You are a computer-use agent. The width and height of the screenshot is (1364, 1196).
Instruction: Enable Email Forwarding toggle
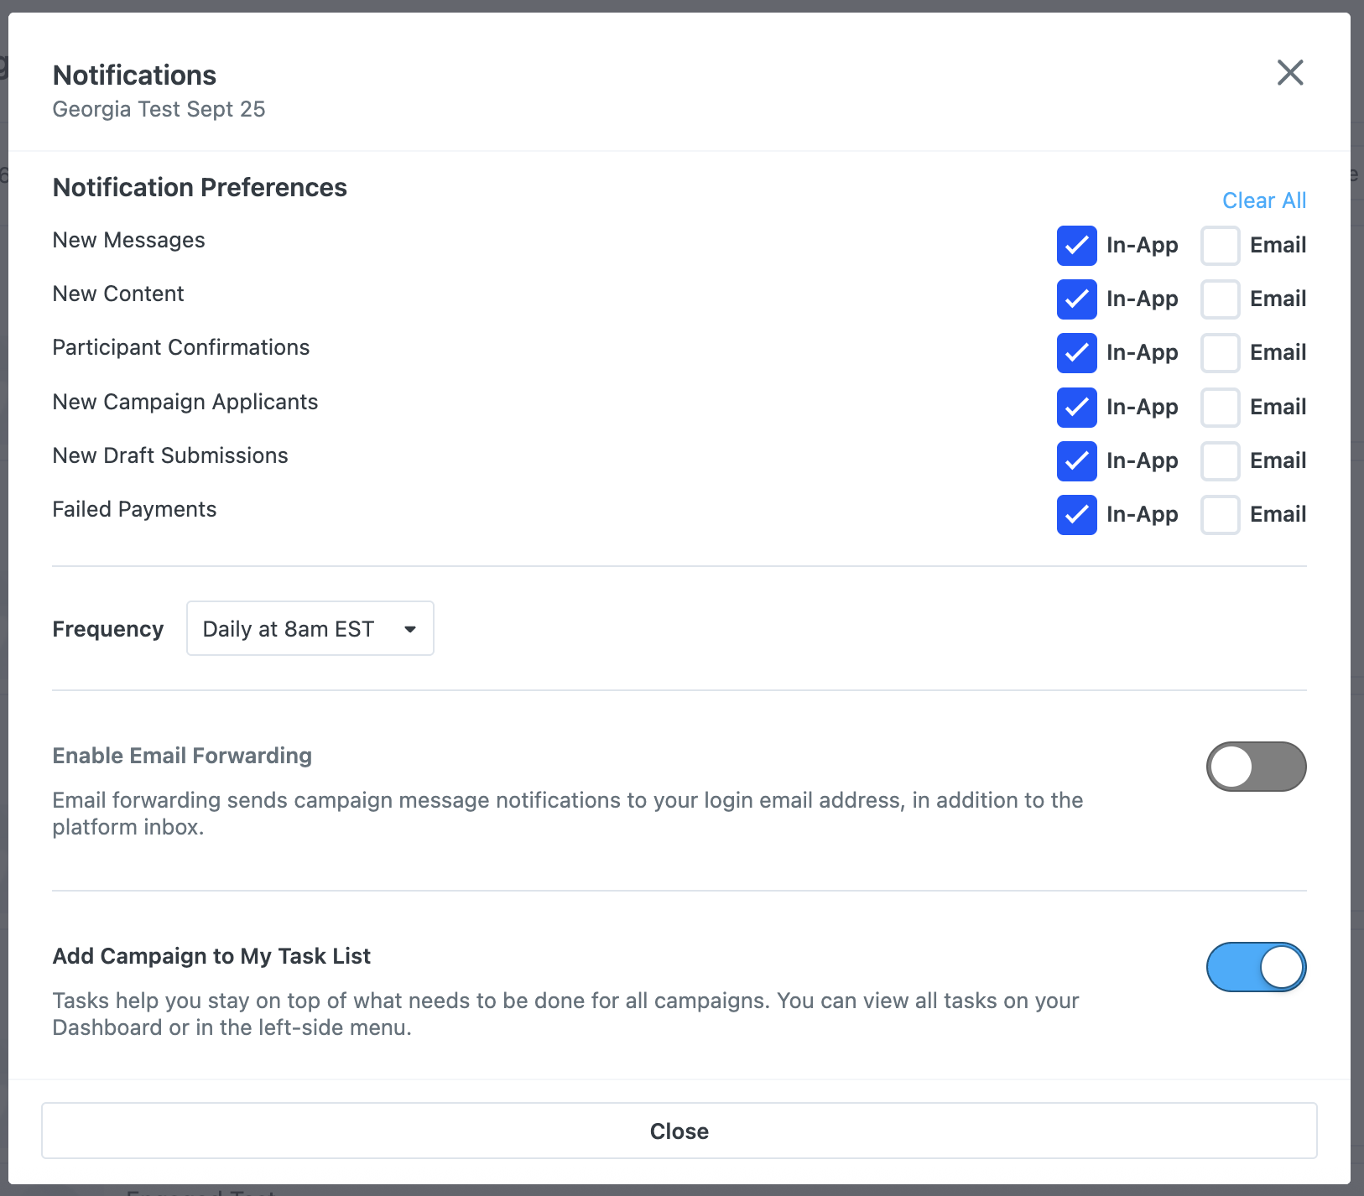[1257, 766]
